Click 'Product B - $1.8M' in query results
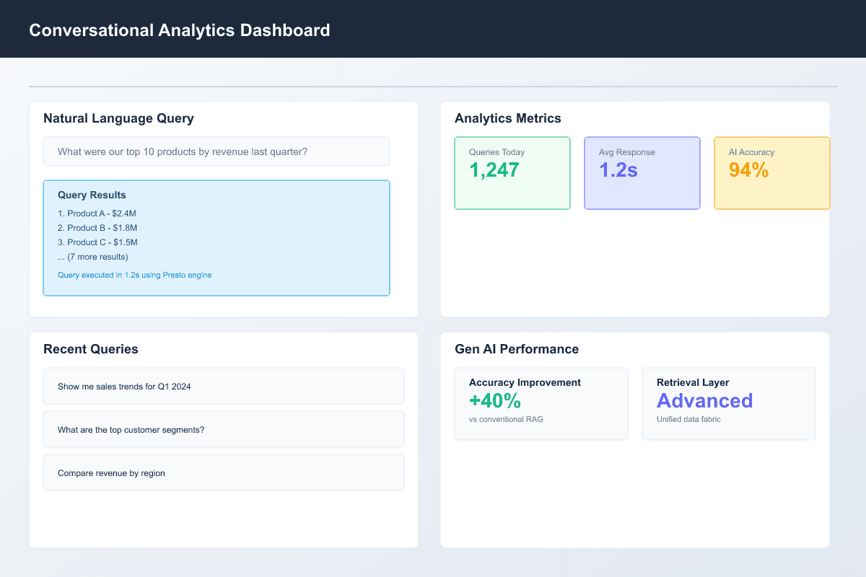 click(x=97, y=227)
